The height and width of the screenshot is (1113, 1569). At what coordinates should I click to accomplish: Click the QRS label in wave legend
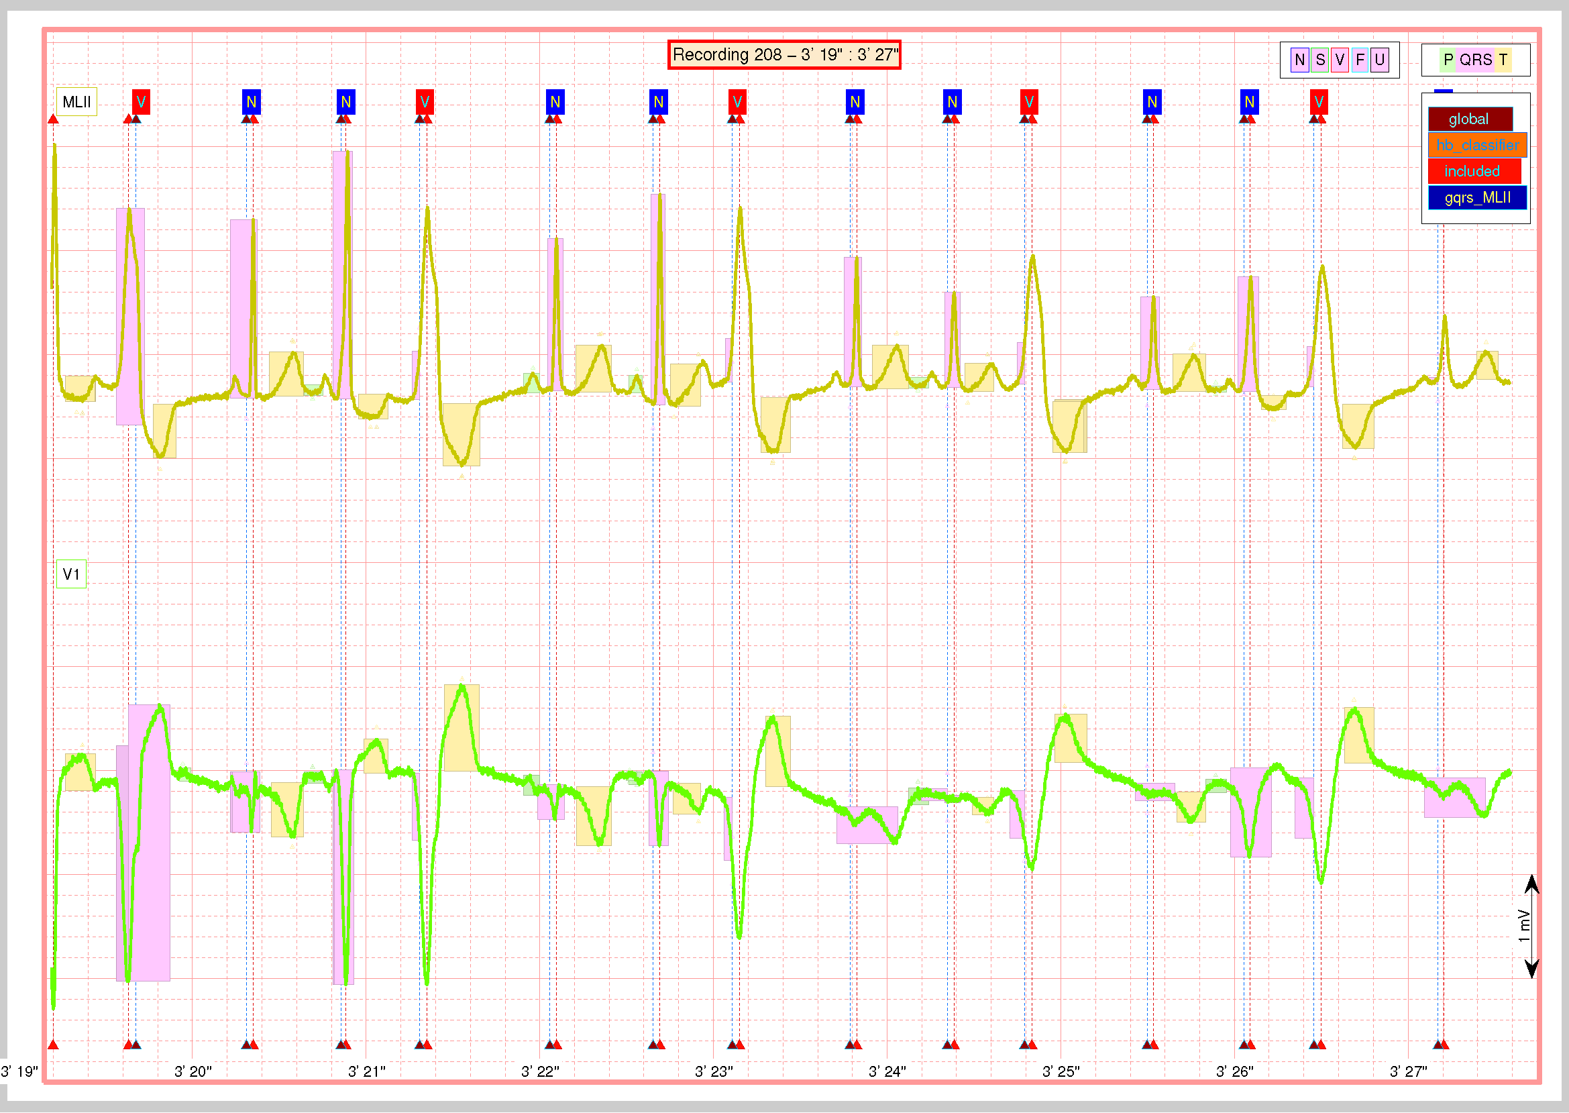(x=1475, y=60)
